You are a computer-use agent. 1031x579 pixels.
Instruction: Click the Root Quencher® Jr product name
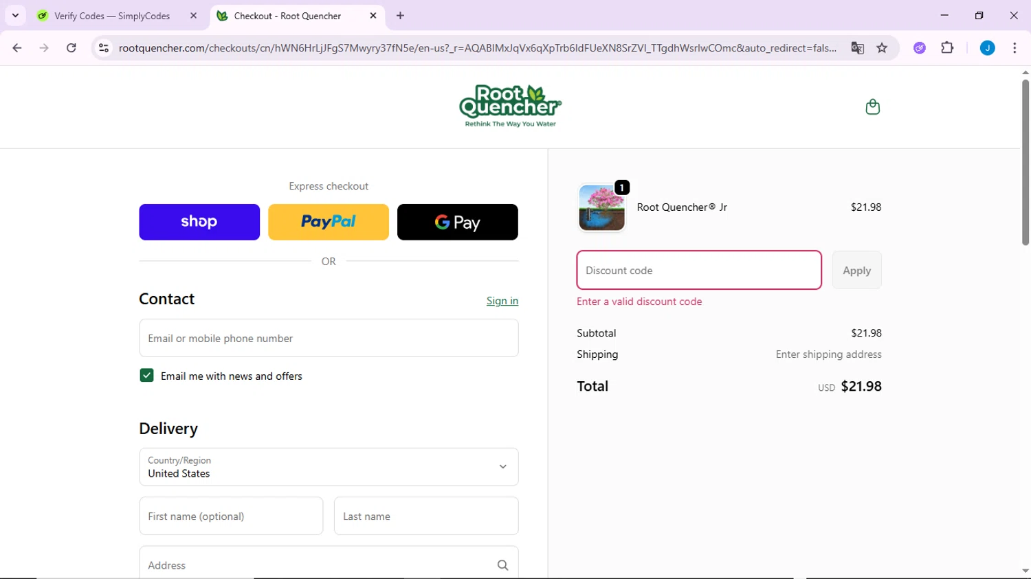(682, 207)
